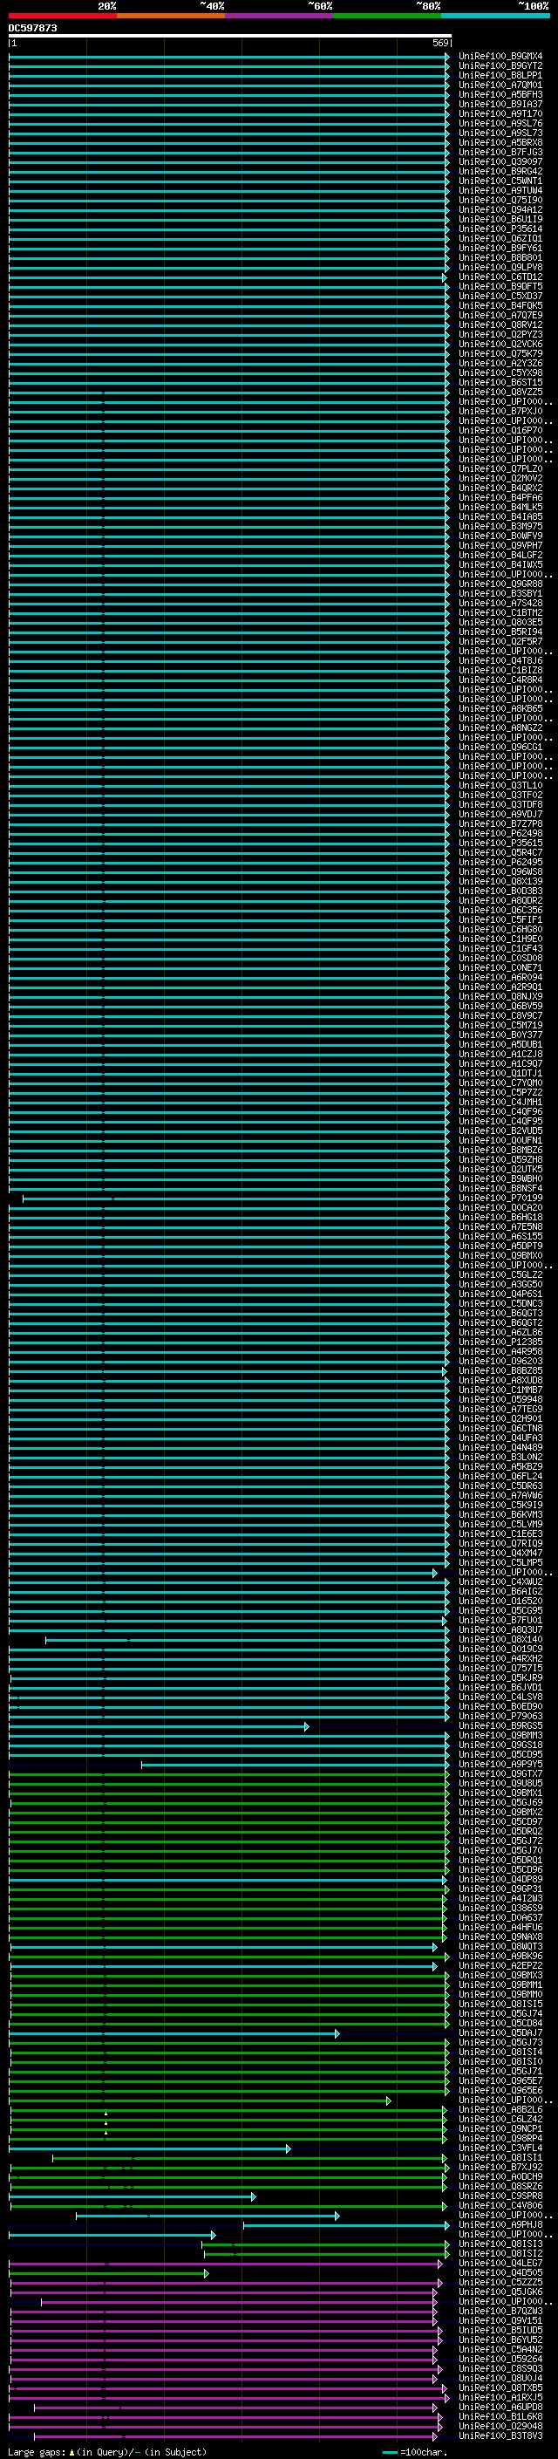The image size is (558, 2459).
Task: Open hit UniRef100_P35614
Action: [500, 229]
